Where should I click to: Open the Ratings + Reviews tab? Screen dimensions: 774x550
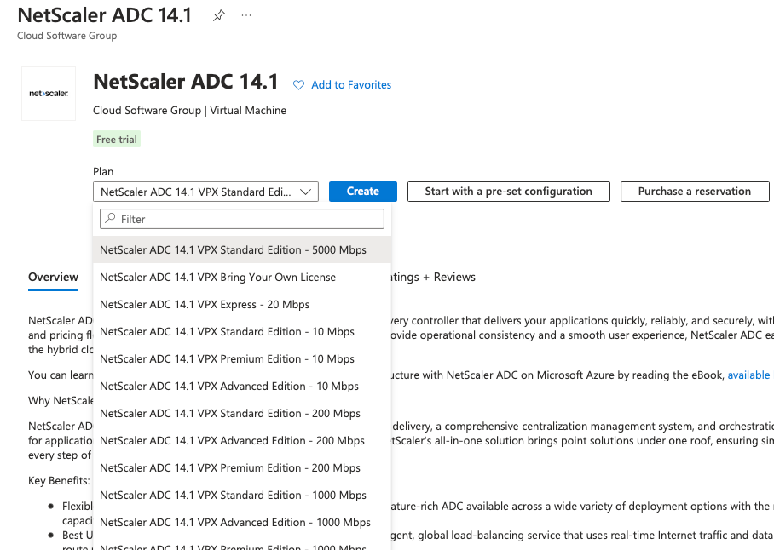pyautogui.click(x=433, y=277)
